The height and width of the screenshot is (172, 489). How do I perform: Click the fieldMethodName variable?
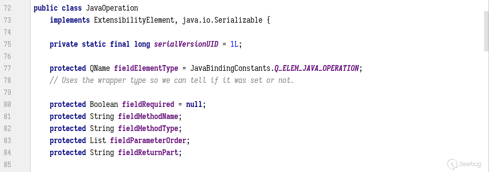pos(148,116)
